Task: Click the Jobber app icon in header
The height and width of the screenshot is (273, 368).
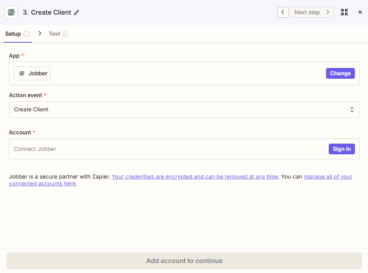Action: pos(11,12)
